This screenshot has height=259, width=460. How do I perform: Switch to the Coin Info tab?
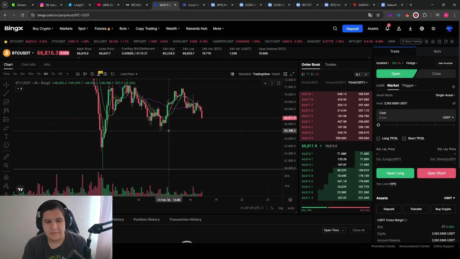[x=28, y=65]
